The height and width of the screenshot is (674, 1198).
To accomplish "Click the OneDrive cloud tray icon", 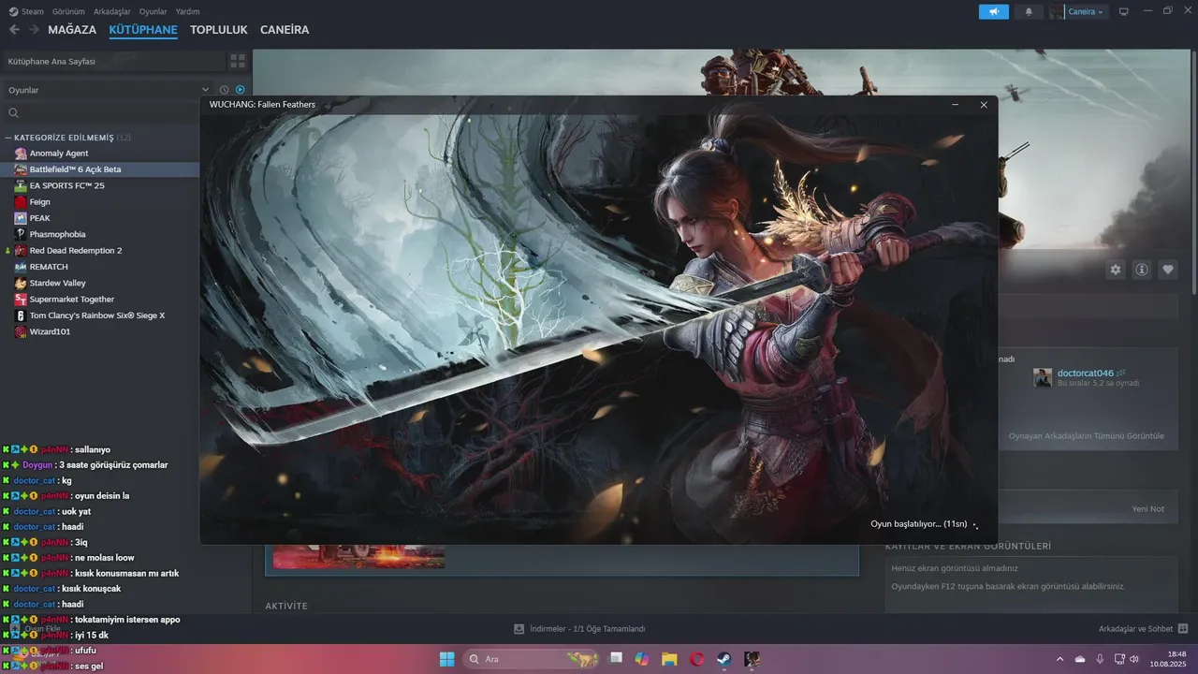I will coord(1080,659).
